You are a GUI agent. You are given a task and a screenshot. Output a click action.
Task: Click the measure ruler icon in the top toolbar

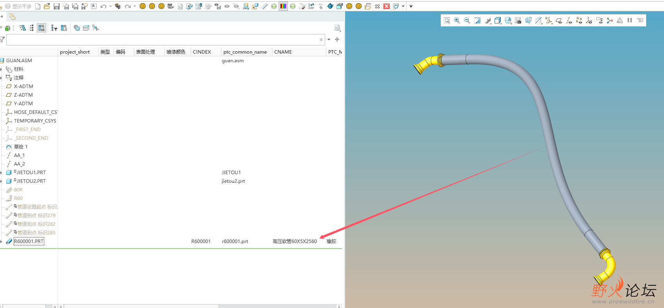[x=265, y=6]
